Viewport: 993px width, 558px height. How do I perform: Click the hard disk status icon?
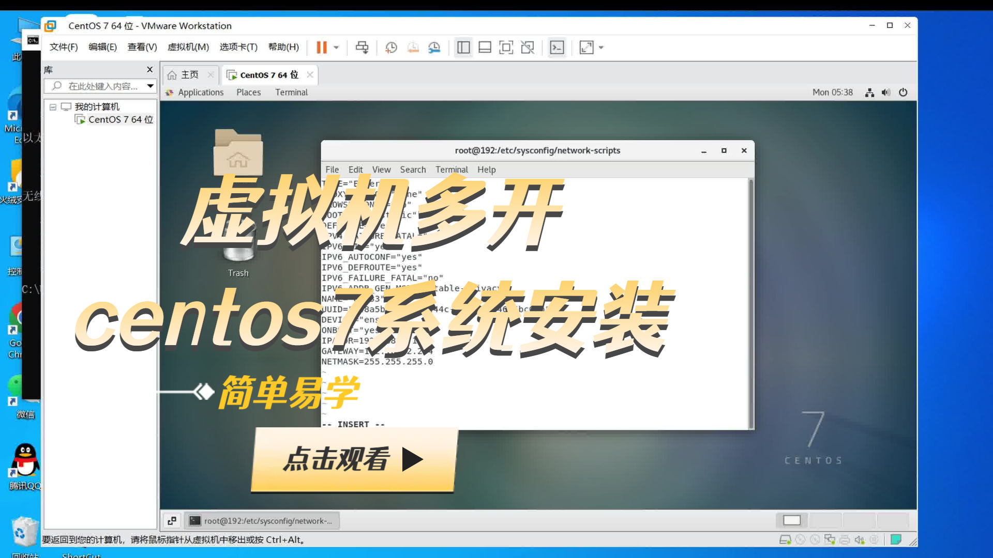(785, 540)
